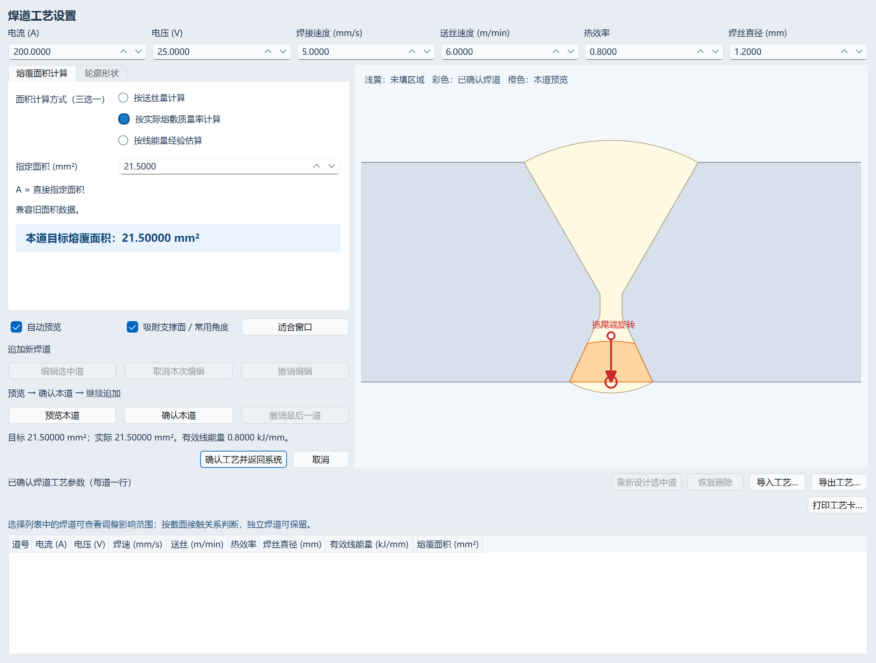Click the 打印工艺卡... button
The width and height of the screenshot is (876, 663).
(x=837, y=505)
